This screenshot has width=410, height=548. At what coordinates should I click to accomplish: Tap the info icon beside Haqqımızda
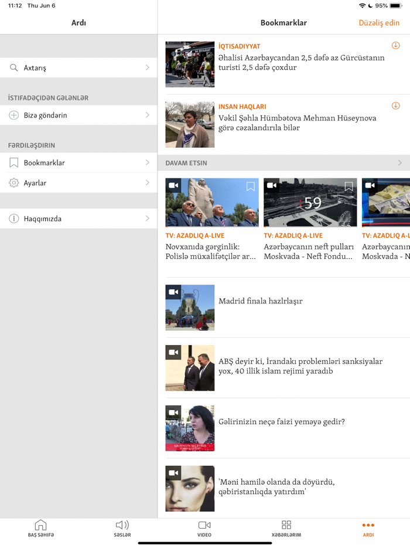coord(13,219)
